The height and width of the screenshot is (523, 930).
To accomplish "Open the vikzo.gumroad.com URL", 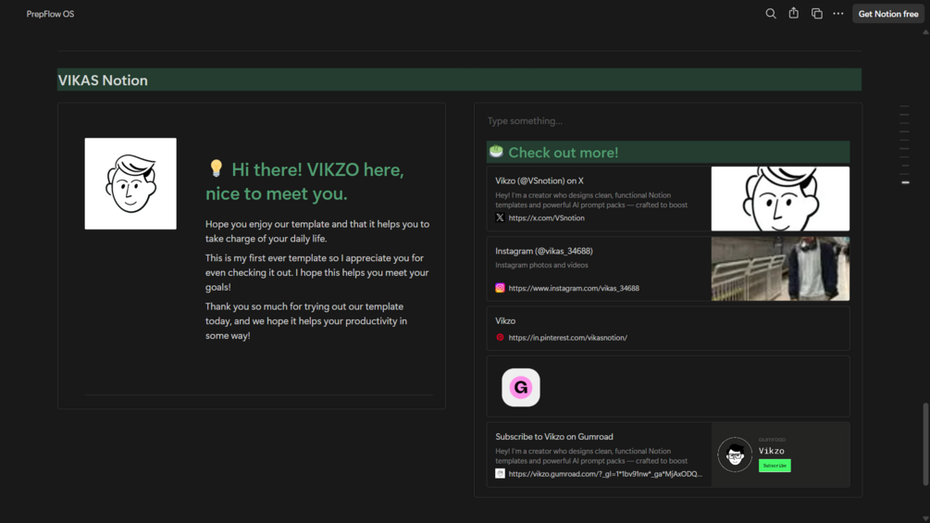I will (605, 474).
